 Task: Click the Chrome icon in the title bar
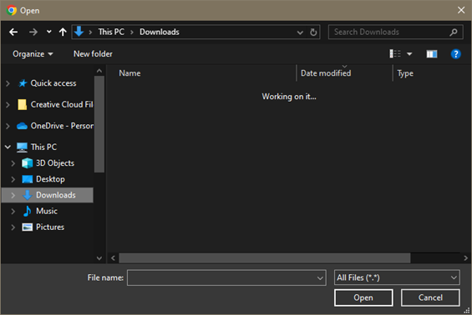(x=12, y=10)
